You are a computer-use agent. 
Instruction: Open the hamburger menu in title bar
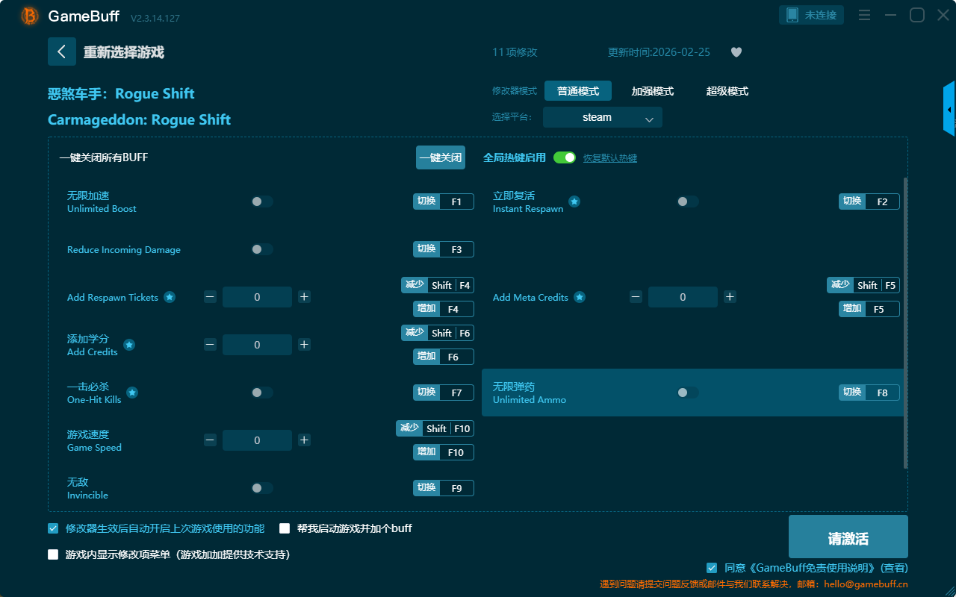coord(864,15)
